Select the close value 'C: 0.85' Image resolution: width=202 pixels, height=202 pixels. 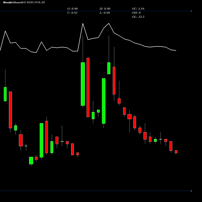72,13
